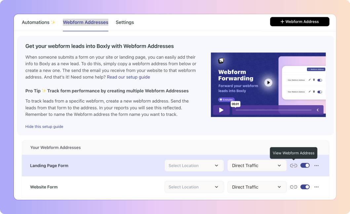Open Direct Traffic dropdown for Landing Page Form
Viewport: 350px width, 214px height.
(x=257, y=166)
